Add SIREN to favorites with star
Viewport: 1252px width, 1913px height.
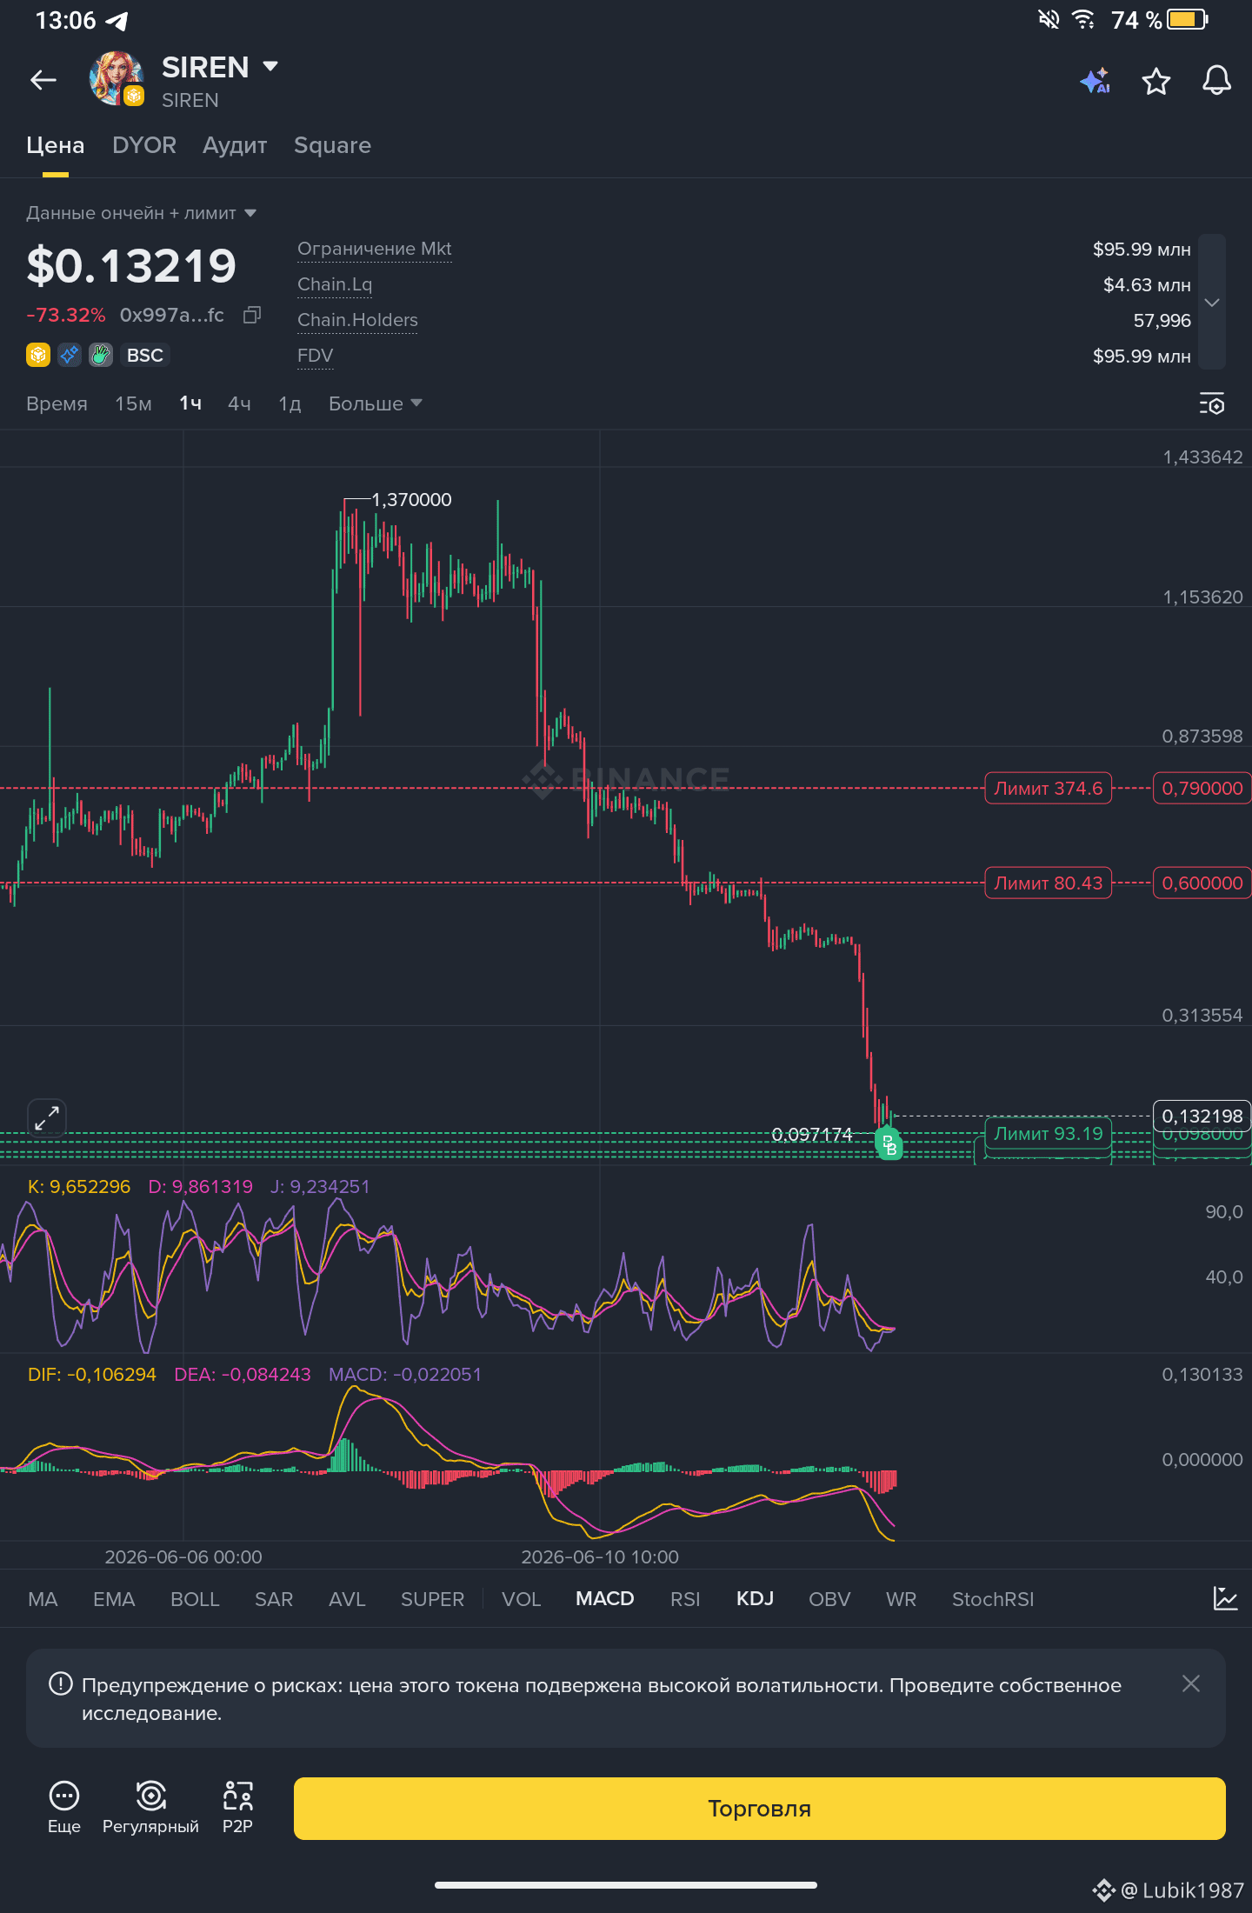(x=1156, y=81)
